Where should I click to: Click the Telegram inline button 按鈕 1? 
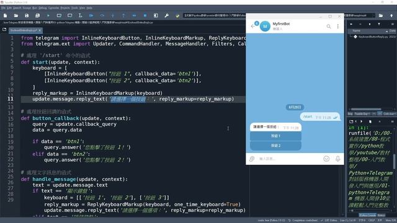point(275,136)
